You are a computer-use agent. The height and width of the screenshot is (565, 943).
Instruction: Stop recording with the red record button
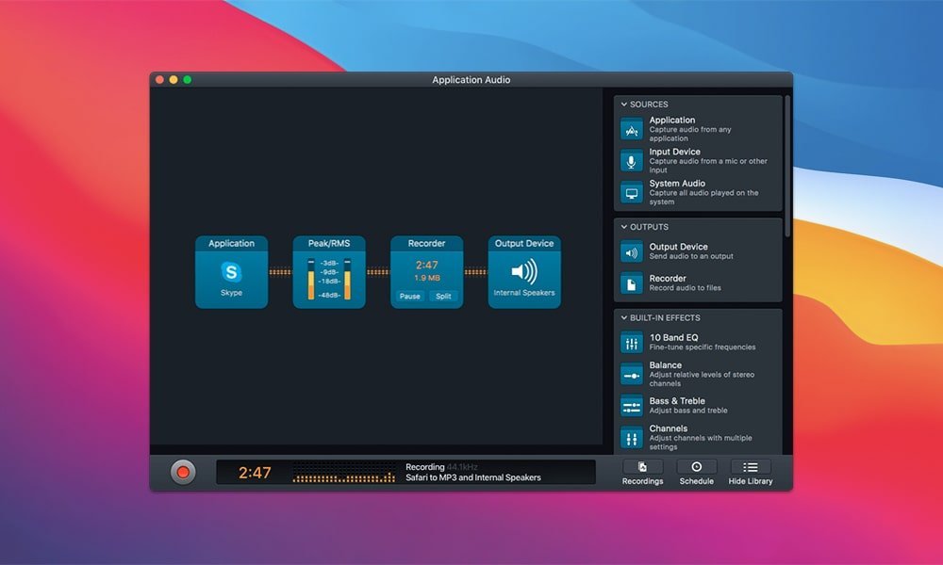pos(183,472)
